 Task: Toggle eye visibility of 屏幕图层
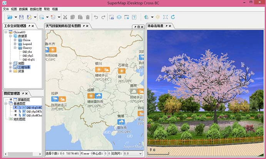tap(11, 100)
